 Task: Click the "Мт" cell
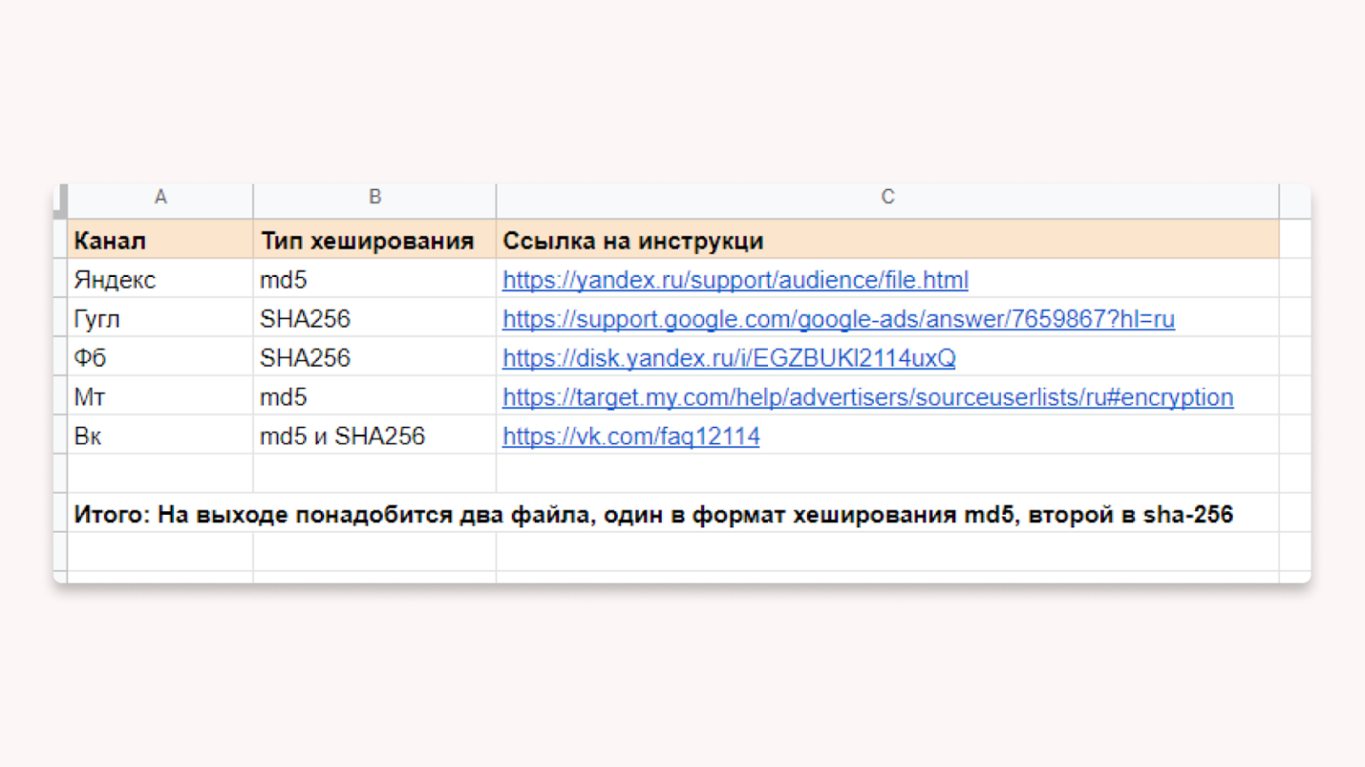coord(160,397)
